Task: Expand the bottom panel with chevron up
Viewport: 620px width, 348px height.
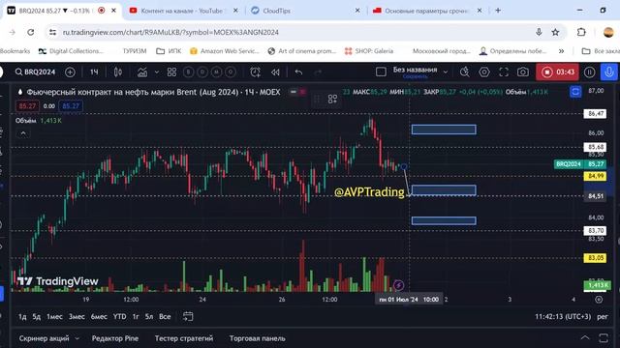Action: (585, 337)
